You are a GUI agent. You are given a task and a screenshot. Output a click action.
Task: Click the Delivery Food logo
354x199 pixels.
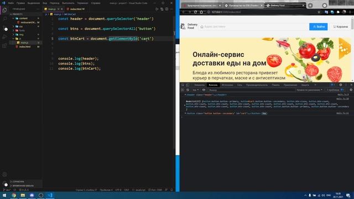(189, 27)
